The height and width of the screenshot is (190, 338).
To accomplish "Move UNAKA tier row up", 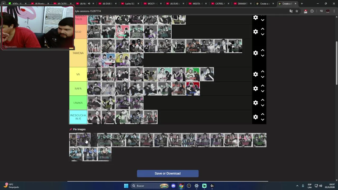I will coord(262,100).
